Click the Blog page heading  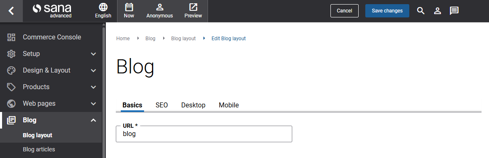135,67
